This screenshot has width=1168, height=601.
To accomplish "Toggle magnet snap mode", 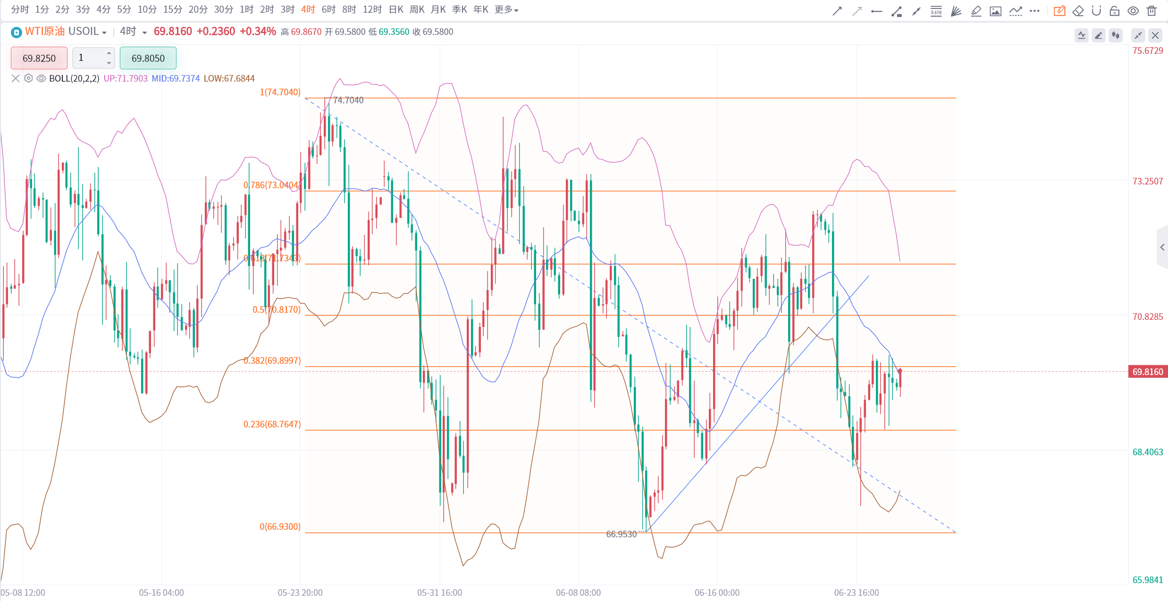I will tap(1096, 11).
